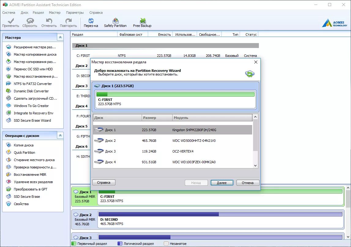Open the Система menu

coord(9,13)
